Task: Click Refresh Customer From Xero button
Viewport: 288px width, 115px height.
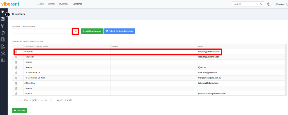Action: [x=119, y=31]
